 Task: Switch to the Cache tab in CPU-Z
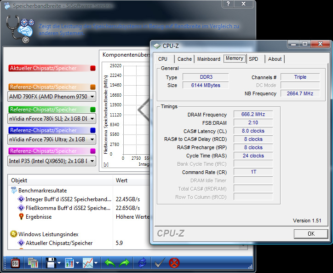184,59
